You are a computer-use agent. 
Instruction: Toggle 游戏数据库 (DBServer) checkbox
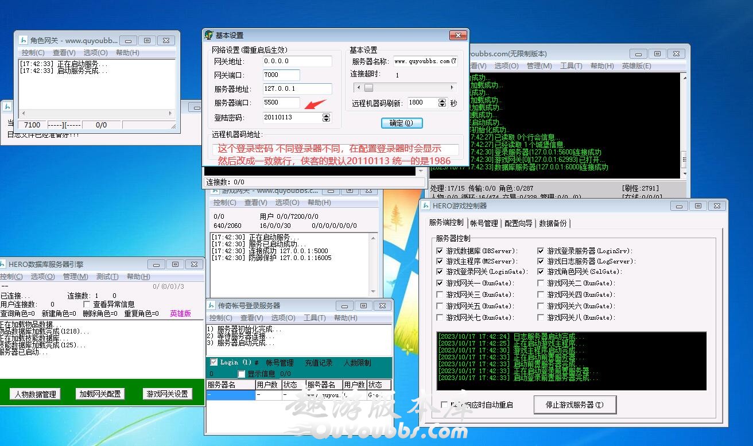click(440, 251)
